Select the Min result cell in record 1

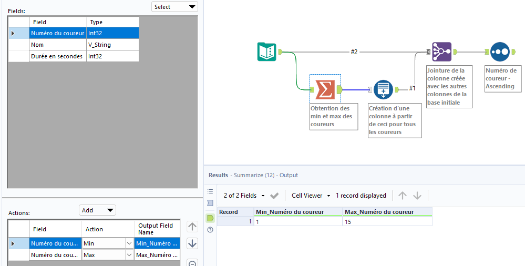click(x=298, y=221)
